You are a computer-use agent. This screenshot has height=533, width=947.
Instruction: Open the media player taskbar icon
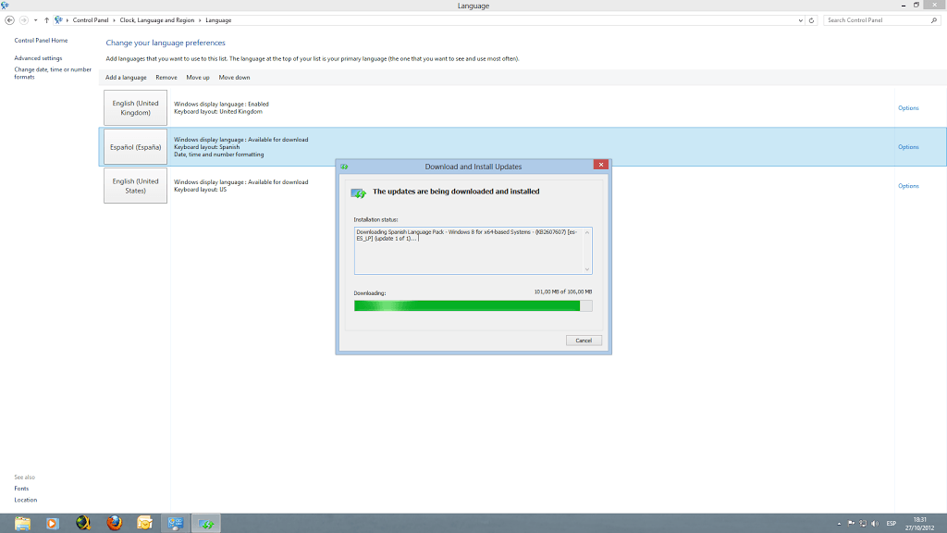53,524
